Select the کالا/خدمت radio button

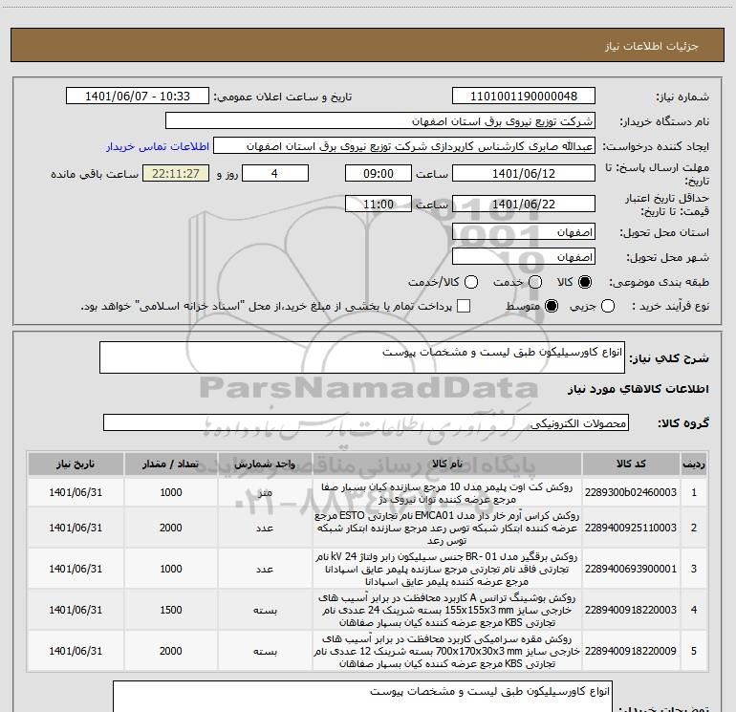[471, 282]
